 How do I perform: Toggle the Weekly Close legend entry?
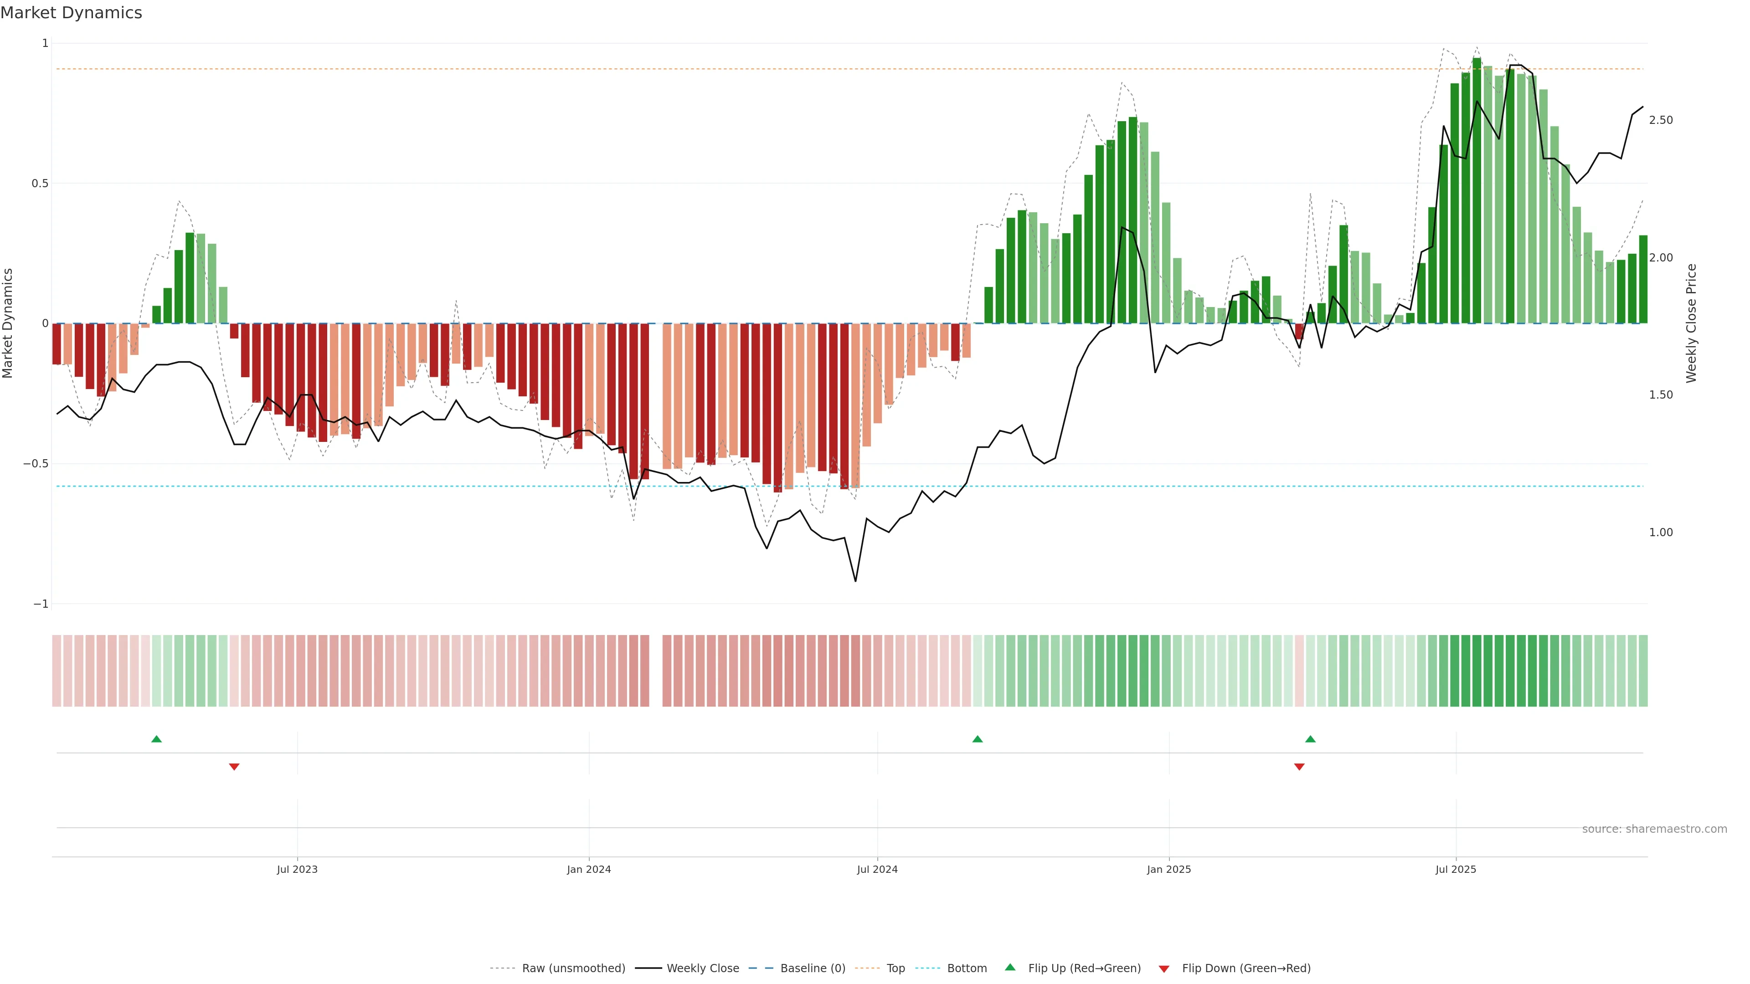[x=702, y=968]
